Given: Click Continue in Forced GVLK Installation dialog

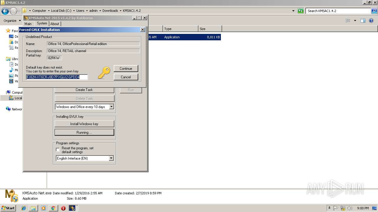Looking at the screenshot, I should tap(126, 68).
